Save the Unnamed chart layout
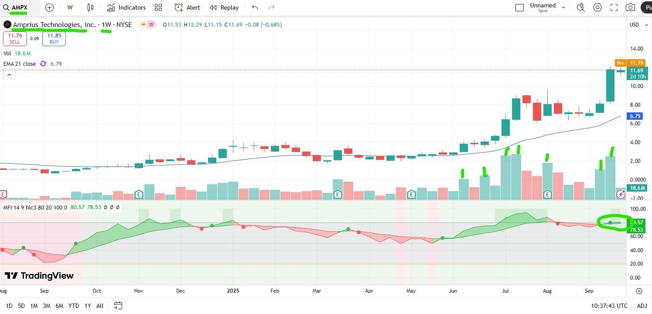This screenshot has height=314, width=652. pos(543,10)
